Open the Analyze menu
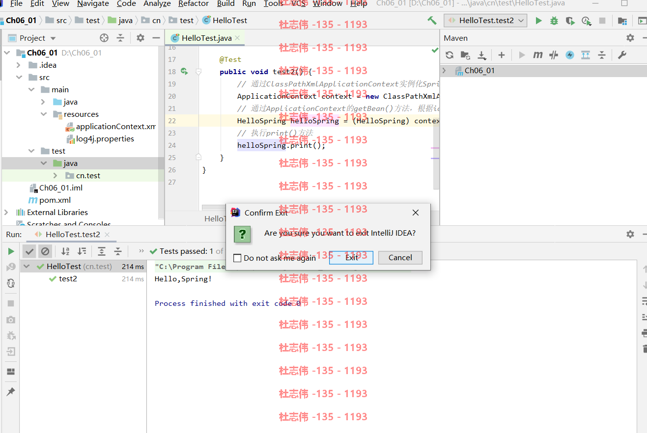Image resolution: width=647 pixels, height=433 pixels. coord(157,3)
